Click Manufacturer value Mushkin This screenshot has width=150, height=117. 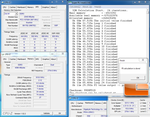[29, 23]
